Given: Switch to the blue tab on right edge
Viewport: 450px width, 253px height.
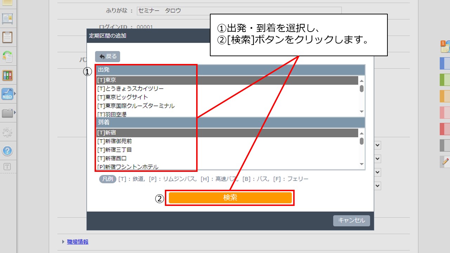Looking at the screenshot, I should click(444, 64).
